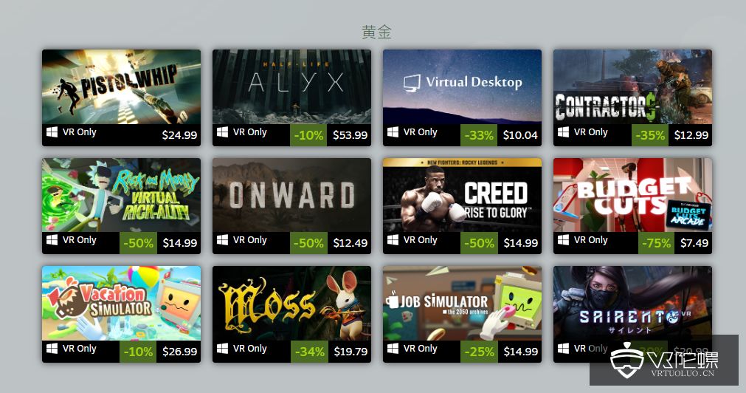Open the Moss game thumbnail
746x393 pixels.
tap(291, 303)
